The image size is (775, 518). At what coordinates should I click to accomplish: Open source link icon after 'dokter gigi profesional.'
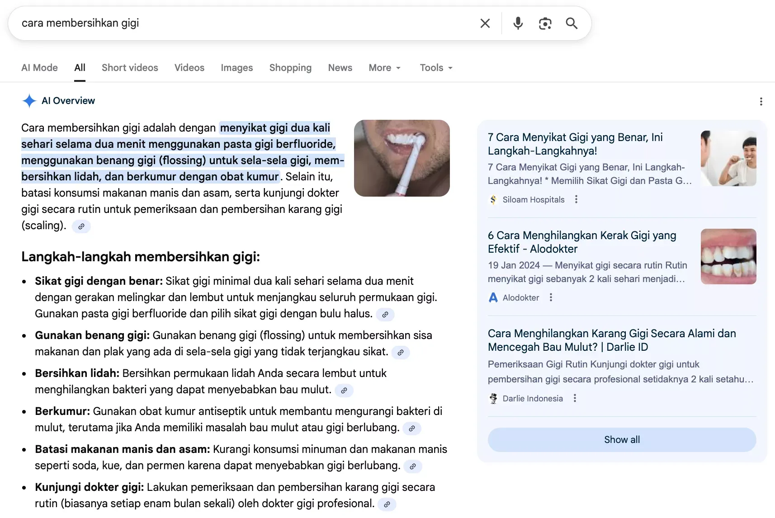coord(387,504)
